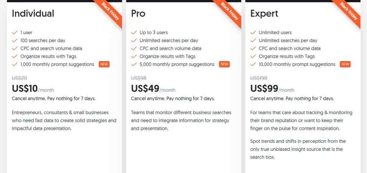Viewport: 367px width, 173px height.
Task: Click the checkmark next to "Unlimited users"
Action: point(253,33)
